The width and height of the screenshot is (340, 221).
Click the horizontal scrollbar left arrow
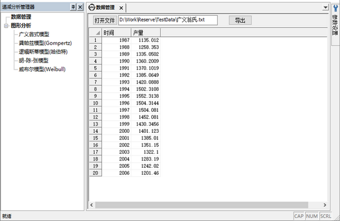pyautogui.click(x=92, y=205)
